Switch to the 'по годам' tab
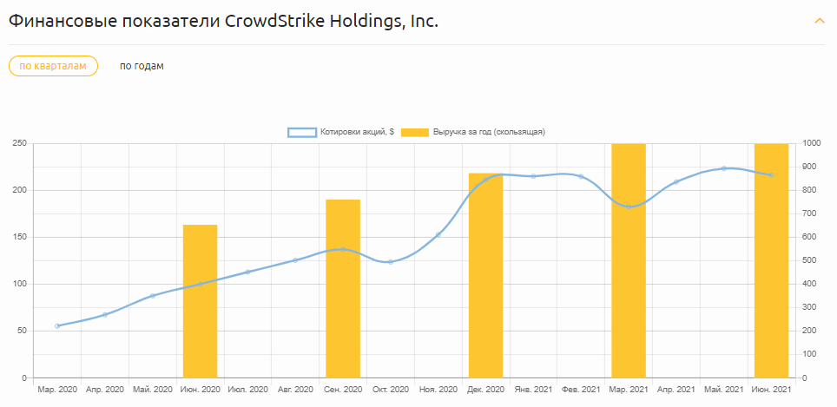Viewport: 837px width, 407px height. (x=142, y=66)
